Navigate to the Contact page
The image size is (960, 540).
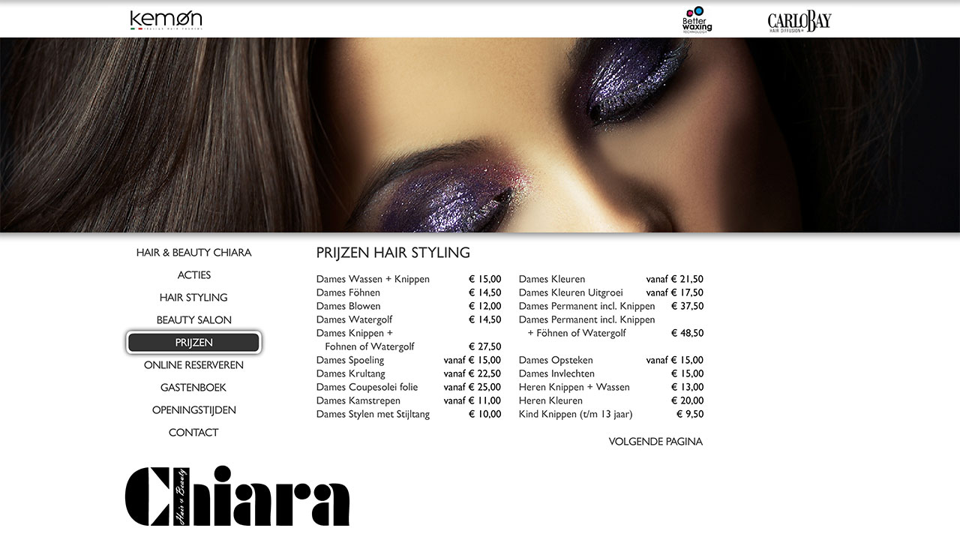pyautogui.click(x=193, y=433)
